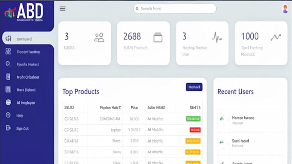Image resolution: width=292 pixels, height=164 pixels.
Task: Click the number 2688 in the products card
Action: (132, 36)
